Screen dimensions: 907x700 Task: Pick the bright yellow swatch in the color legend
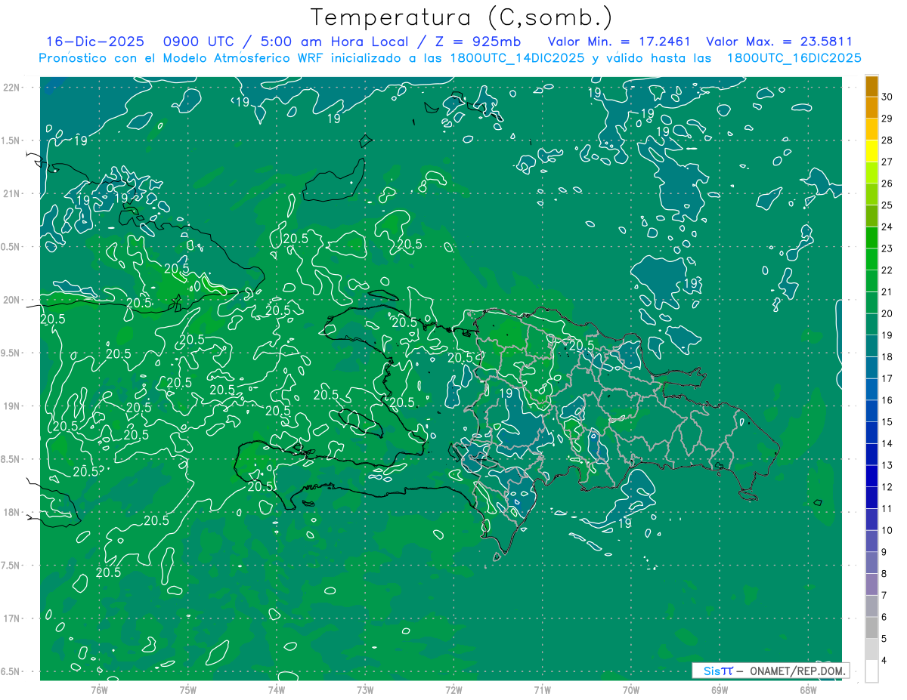pyautogui.click(x=871, y=151)
